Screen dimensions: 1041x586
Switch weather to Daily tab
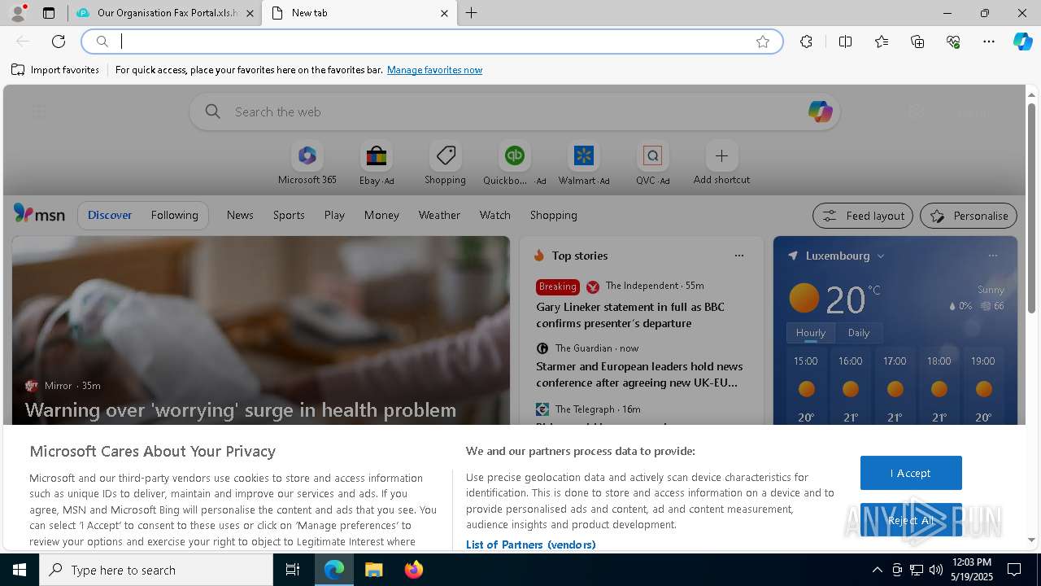(x=859, y=333)
